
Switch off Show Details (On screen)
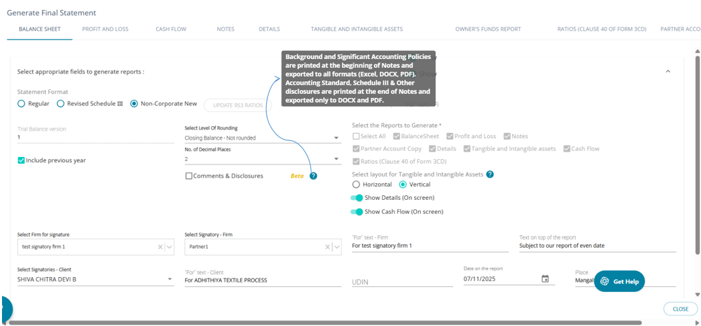coord(357,198)
